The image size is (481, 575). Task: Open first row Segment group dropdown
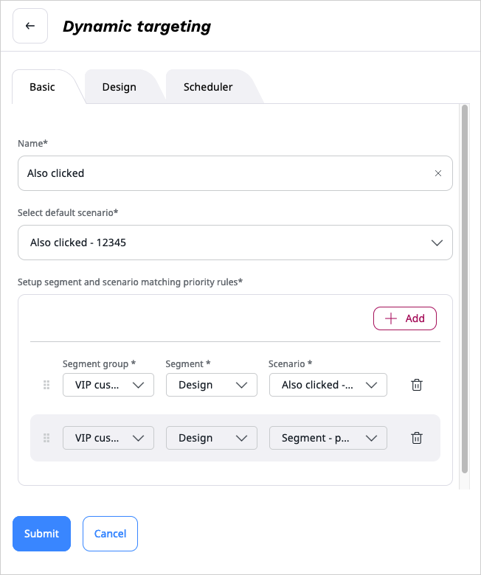[x=108, y=385]
